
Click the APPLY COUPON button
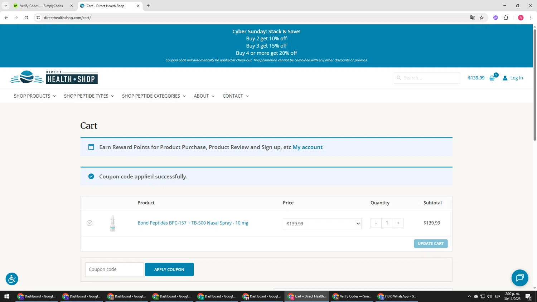click(x=169, y=269)
